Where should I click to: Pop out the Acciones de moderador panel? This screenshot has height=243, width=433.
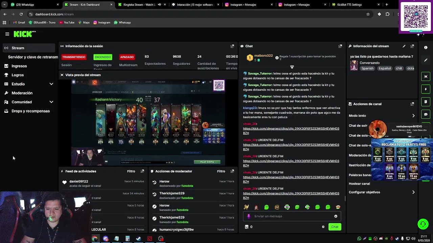(232, 171)
